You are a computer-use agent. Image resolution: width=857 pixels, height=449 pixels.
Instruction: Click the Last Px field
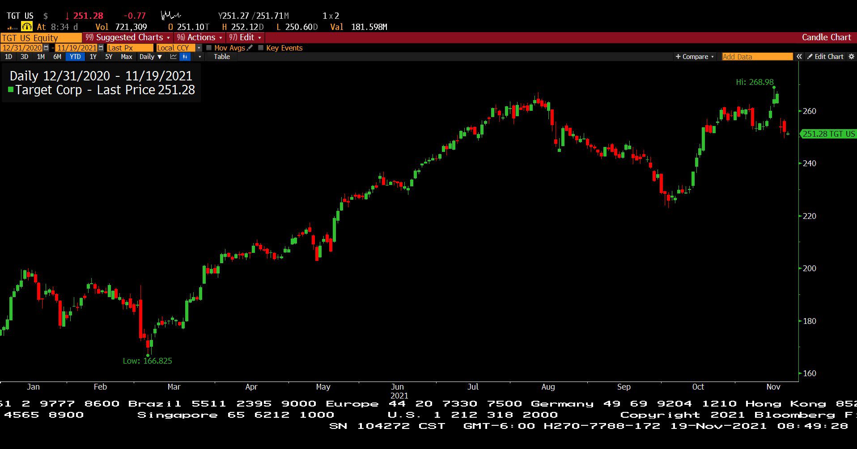tap(130, 48)
